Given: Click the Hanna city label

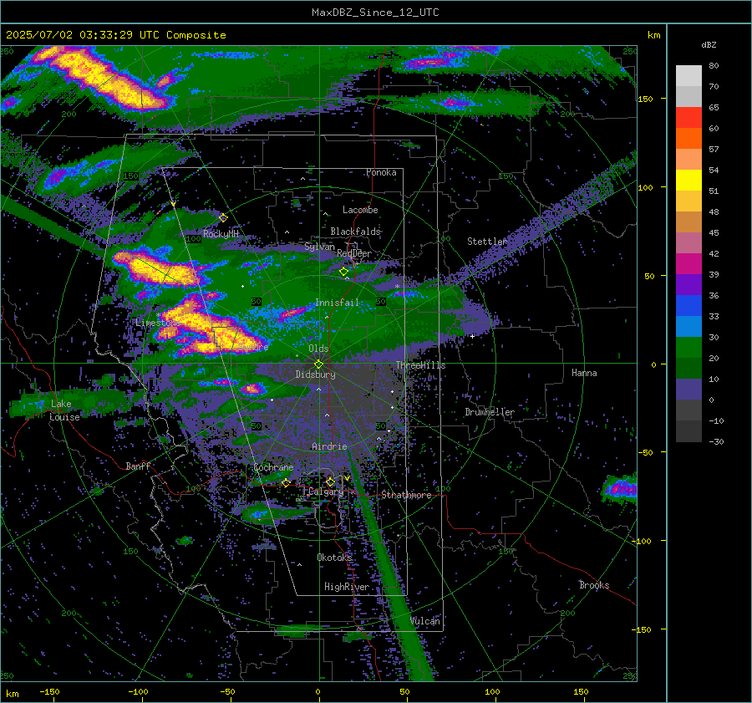Looking at the screenshot, I should tap(584, 373).
